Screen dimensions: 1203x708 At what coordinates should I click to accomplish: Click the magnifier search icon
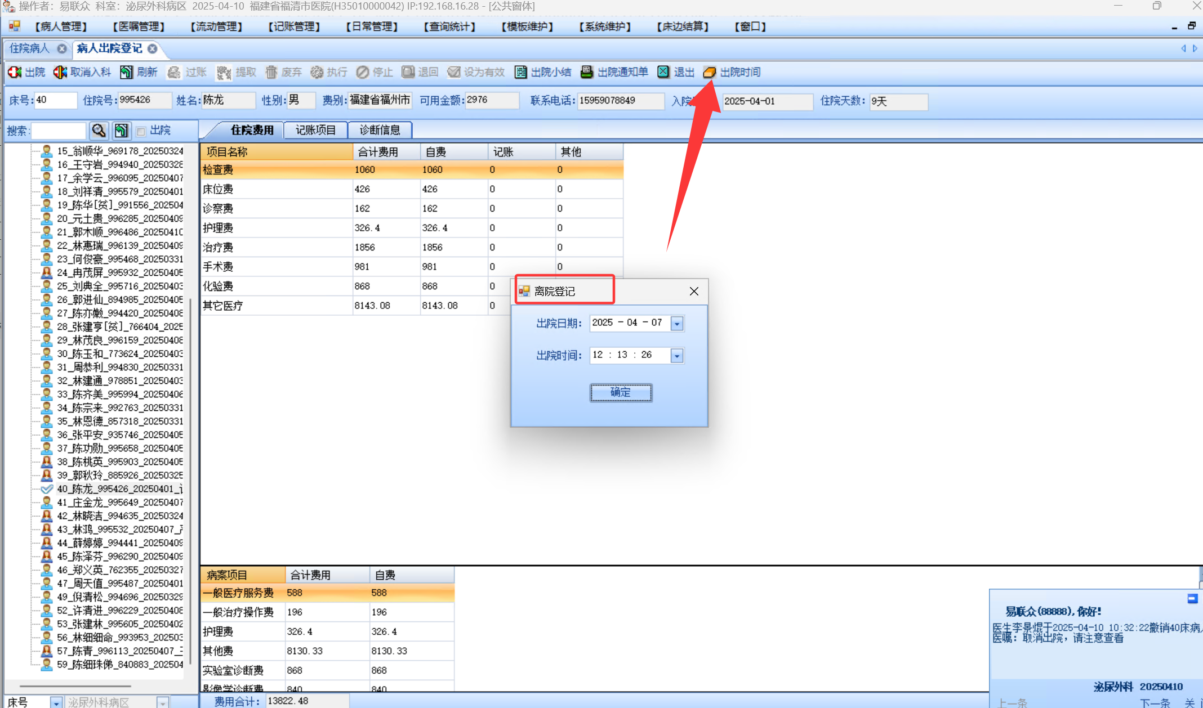coord(99,131)
